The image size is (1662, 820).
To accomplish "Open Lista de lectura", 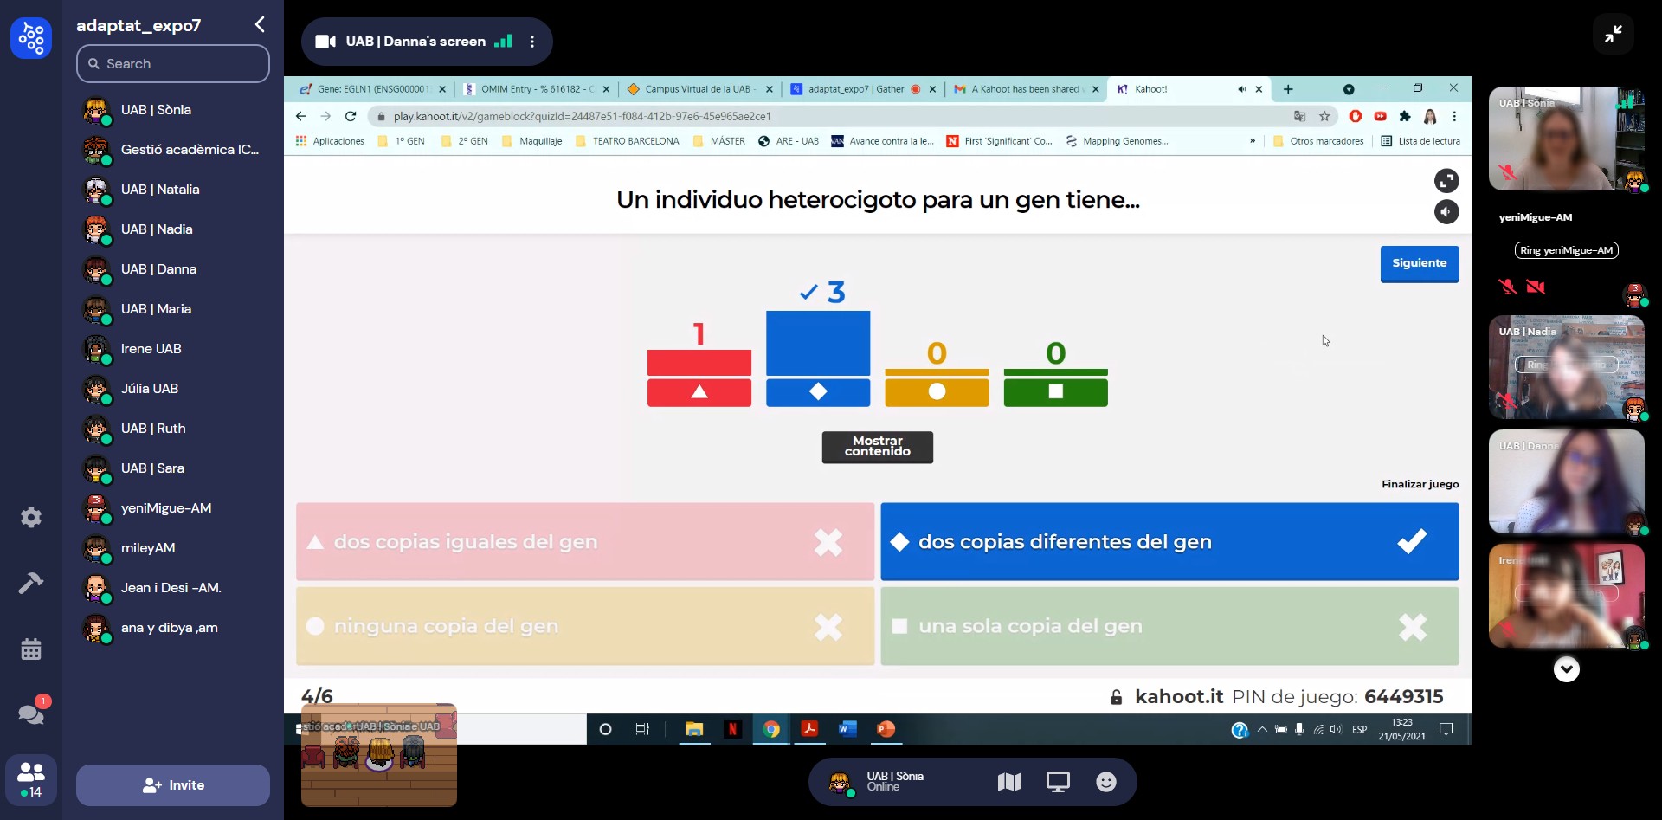I will pos(1420,141).
